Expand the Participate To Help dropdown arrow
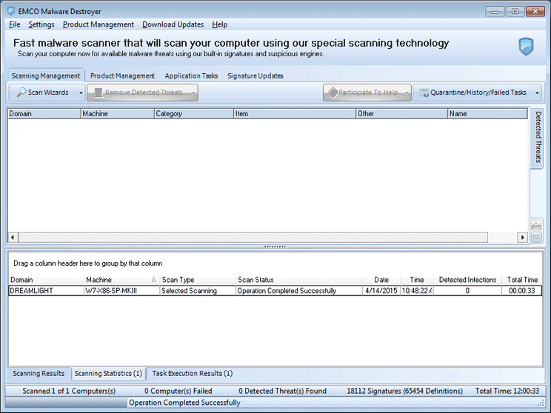Viewport: 551px width, 413px height. pyautogui.click(x=407, y=93)
